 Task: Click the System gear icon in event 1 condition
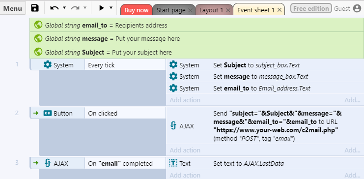[x=48, y=65]
